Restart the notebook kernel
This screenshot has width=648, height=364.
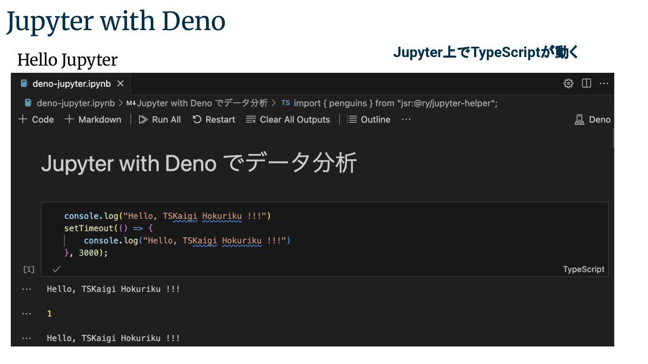tap(214, 120)
